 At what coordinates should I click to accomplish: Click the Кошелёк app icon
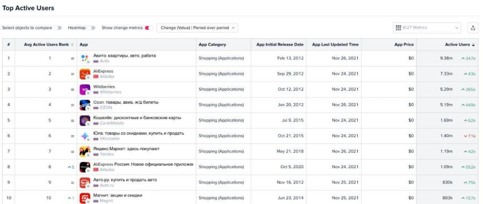tap(85, 120)
